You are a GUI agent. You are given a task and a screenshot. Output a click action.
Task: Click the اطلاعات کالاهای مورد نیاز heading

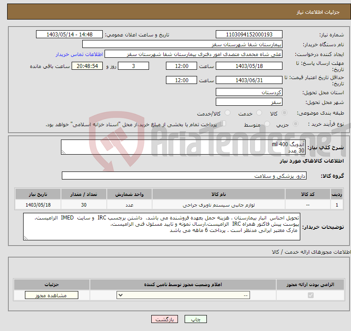(x=311, y=161)
